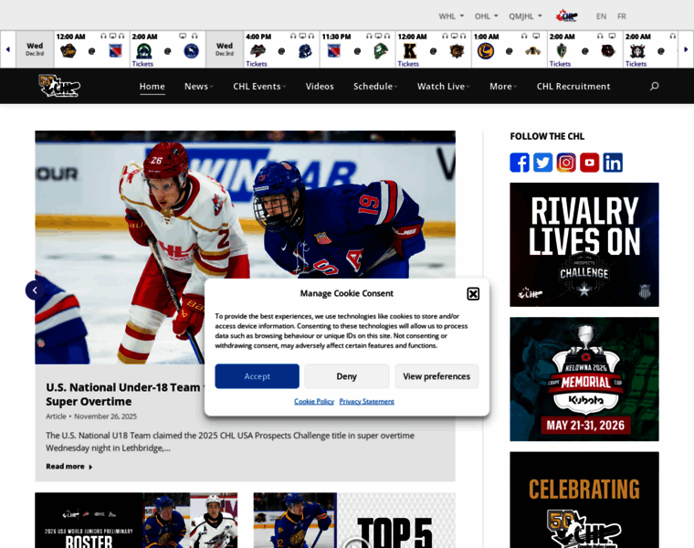Show previous slide in news carousel
This screenshot has height=548, width=694.
coord(35,290)
